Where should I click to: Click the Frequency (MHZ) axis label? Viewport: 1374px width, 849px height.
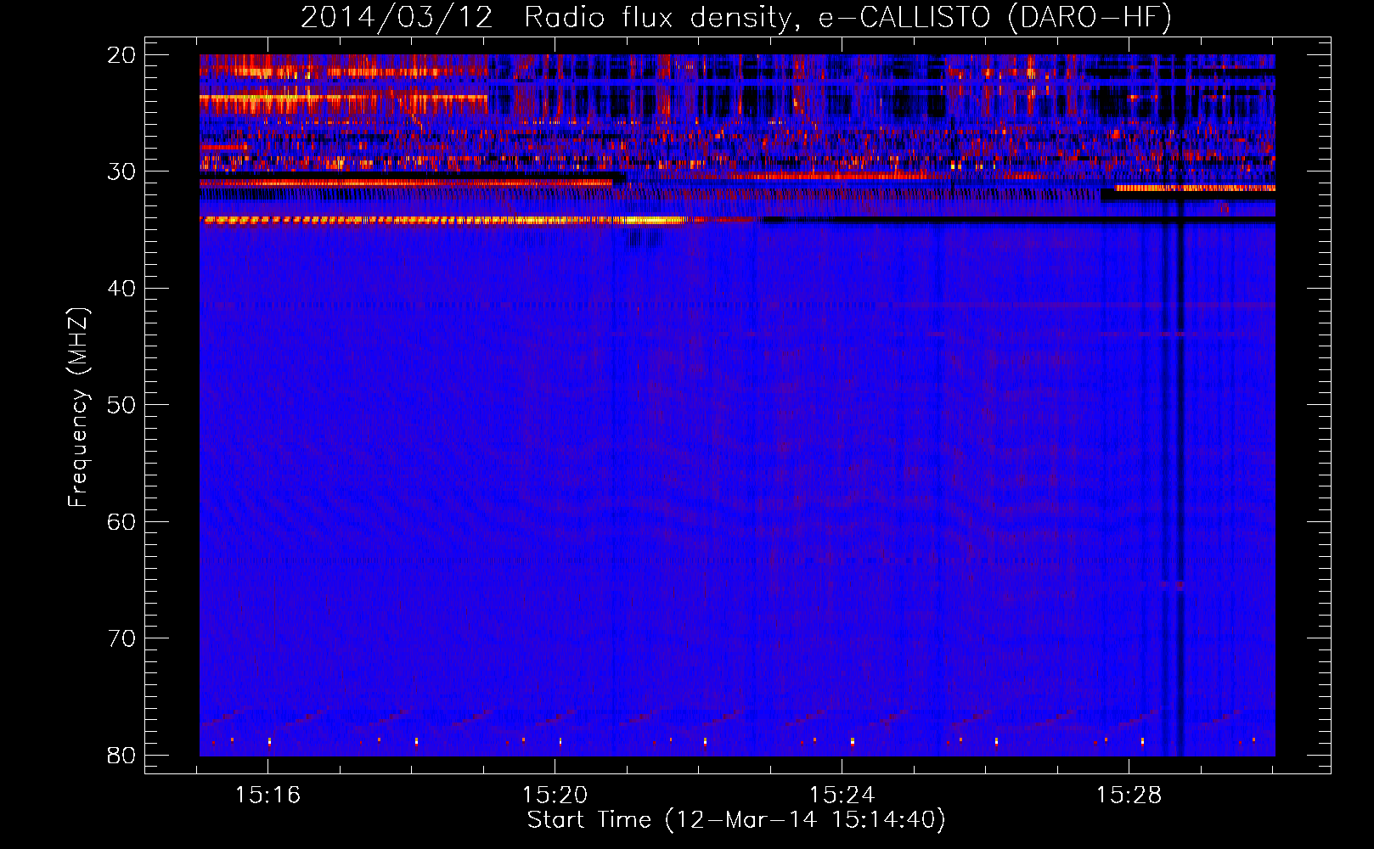78,408
